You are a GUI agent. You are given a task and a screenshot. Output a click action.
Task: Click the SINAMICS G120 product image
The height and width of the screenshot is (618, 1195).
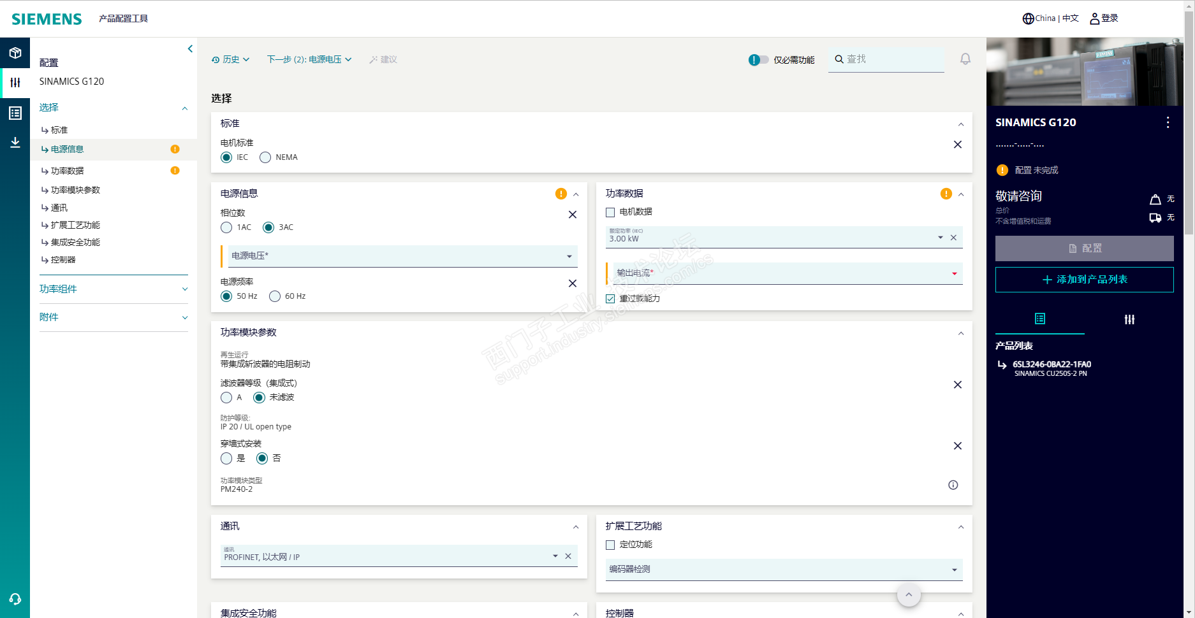coord(1085,71)
